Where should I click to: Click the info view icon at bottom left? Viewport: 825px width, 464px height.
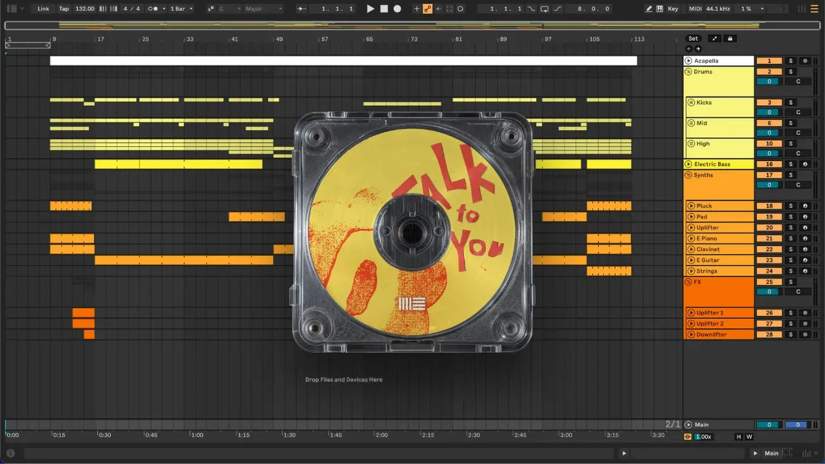click(x=10, y=453)
